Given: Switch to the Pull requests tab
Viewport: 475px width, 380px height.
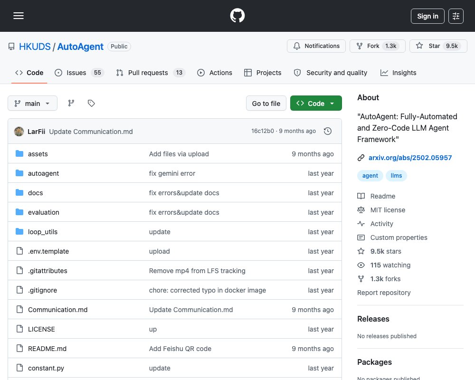Looking at the screenshot, I should [151, 73].
